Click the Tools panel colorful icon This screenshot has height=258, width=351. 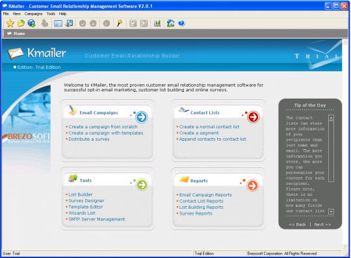pyautogui.click(x=73, y=178)
